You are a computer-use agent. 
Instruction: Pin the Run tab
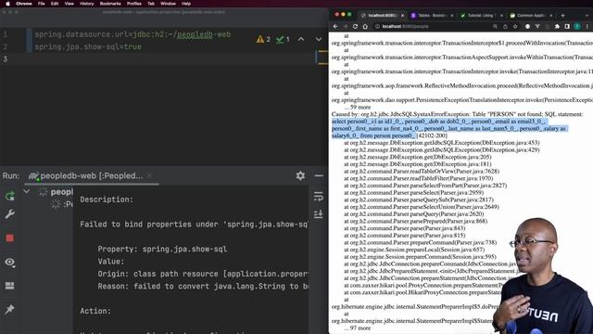10,309
